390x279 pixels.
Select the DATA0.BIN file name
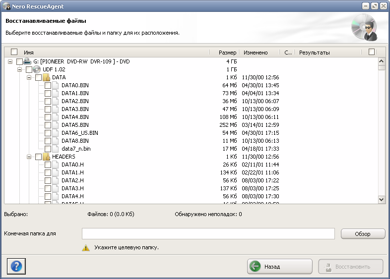75,85
